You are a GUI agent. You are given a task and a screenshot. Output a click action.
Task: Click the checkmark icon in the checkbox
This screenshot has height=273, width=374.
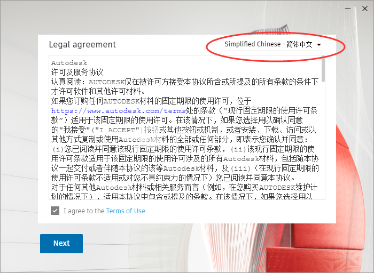(55, 211)
